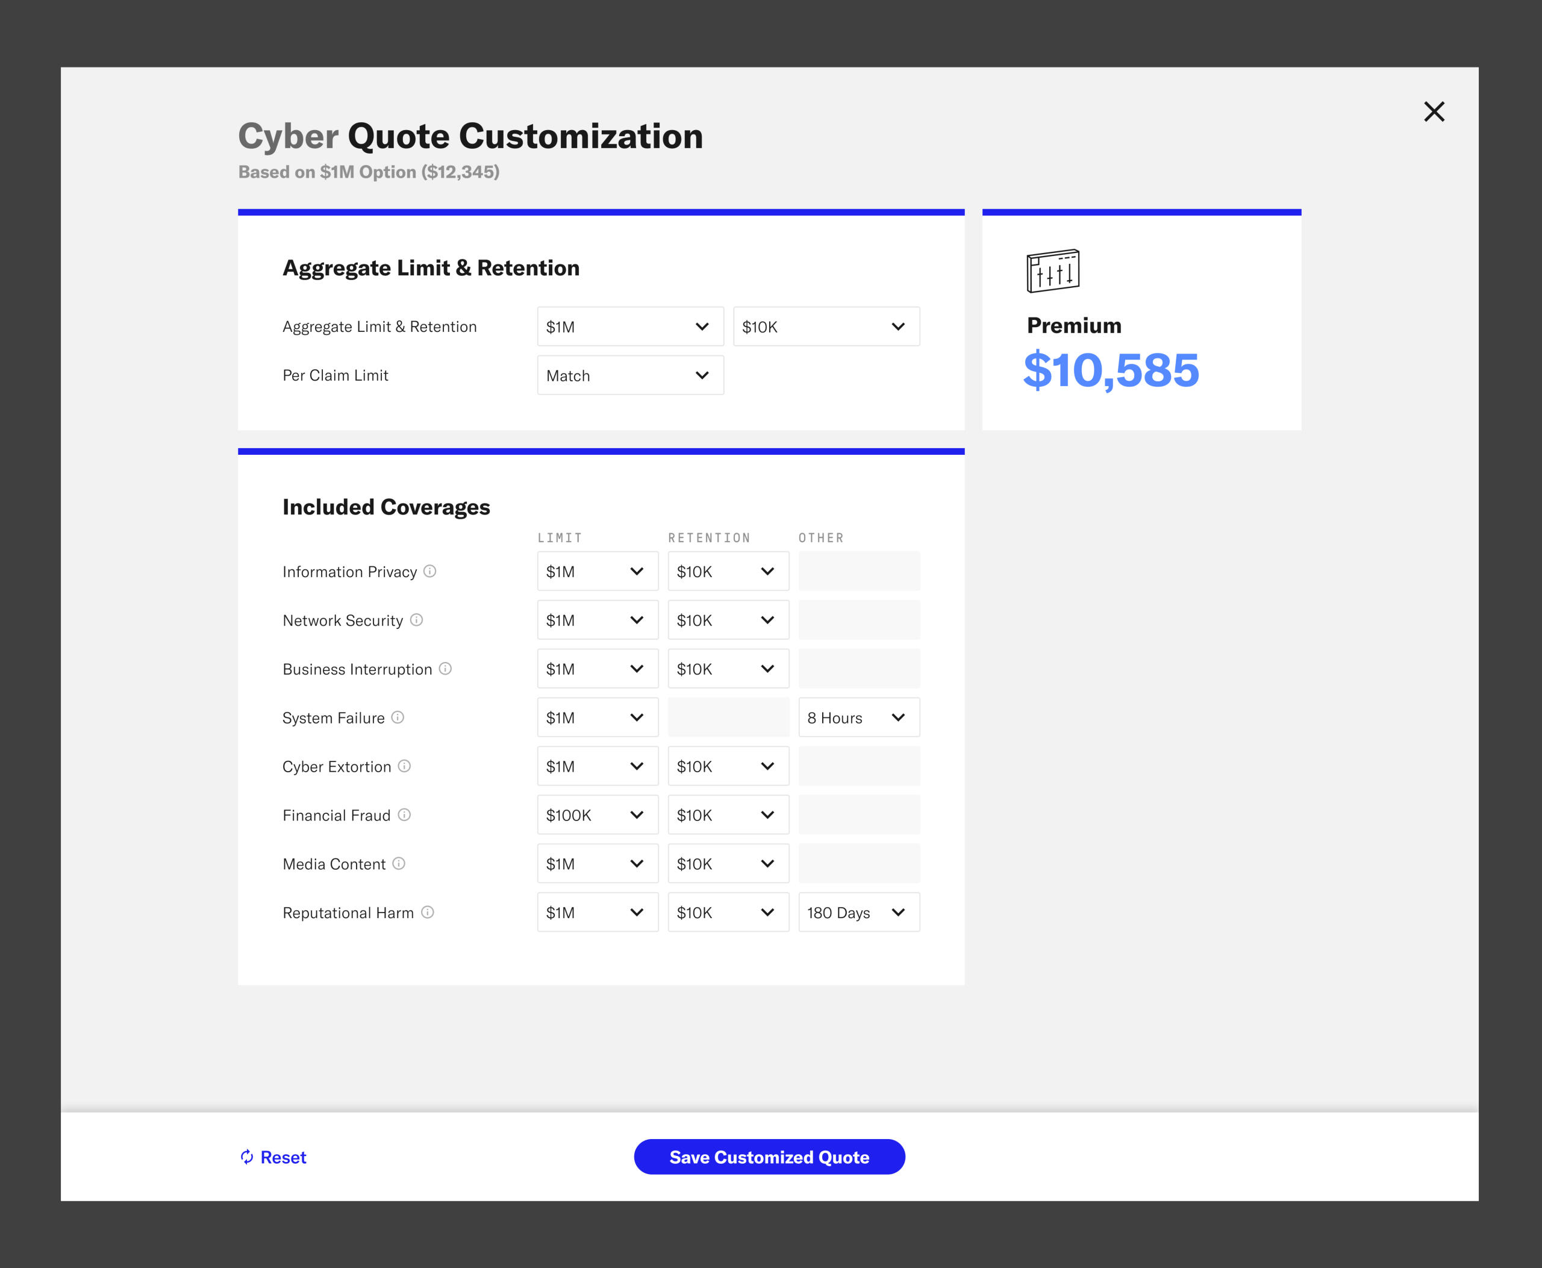Open Media Content limit dropdown
The width and height of the screenshot is (1542, 1268).
(597, 863)
